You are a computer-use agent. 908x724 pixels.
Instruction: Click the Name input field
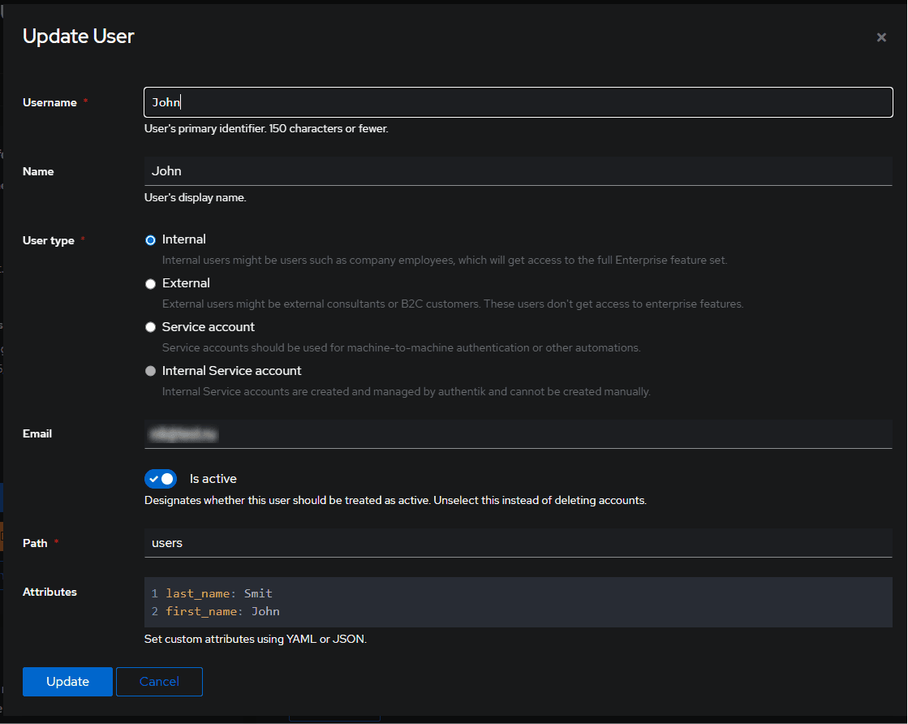click(x=519, y=171)
